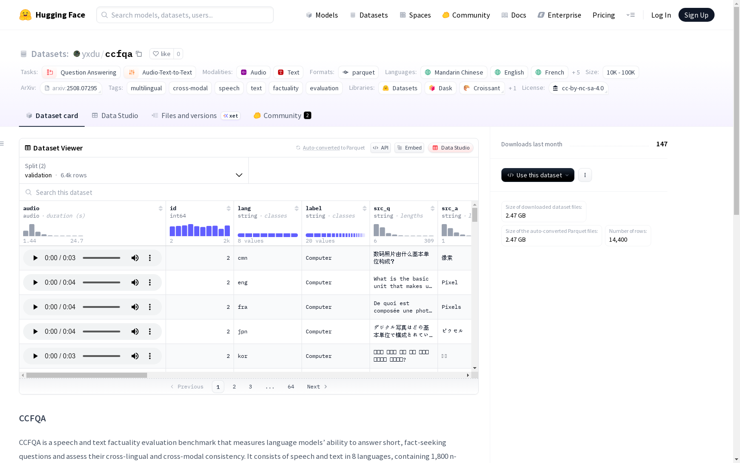Viewport: 740px width, 463px height.
Task: Click the cc-by-nc-sa-4.0 license tag
Action: coord(579,88)
